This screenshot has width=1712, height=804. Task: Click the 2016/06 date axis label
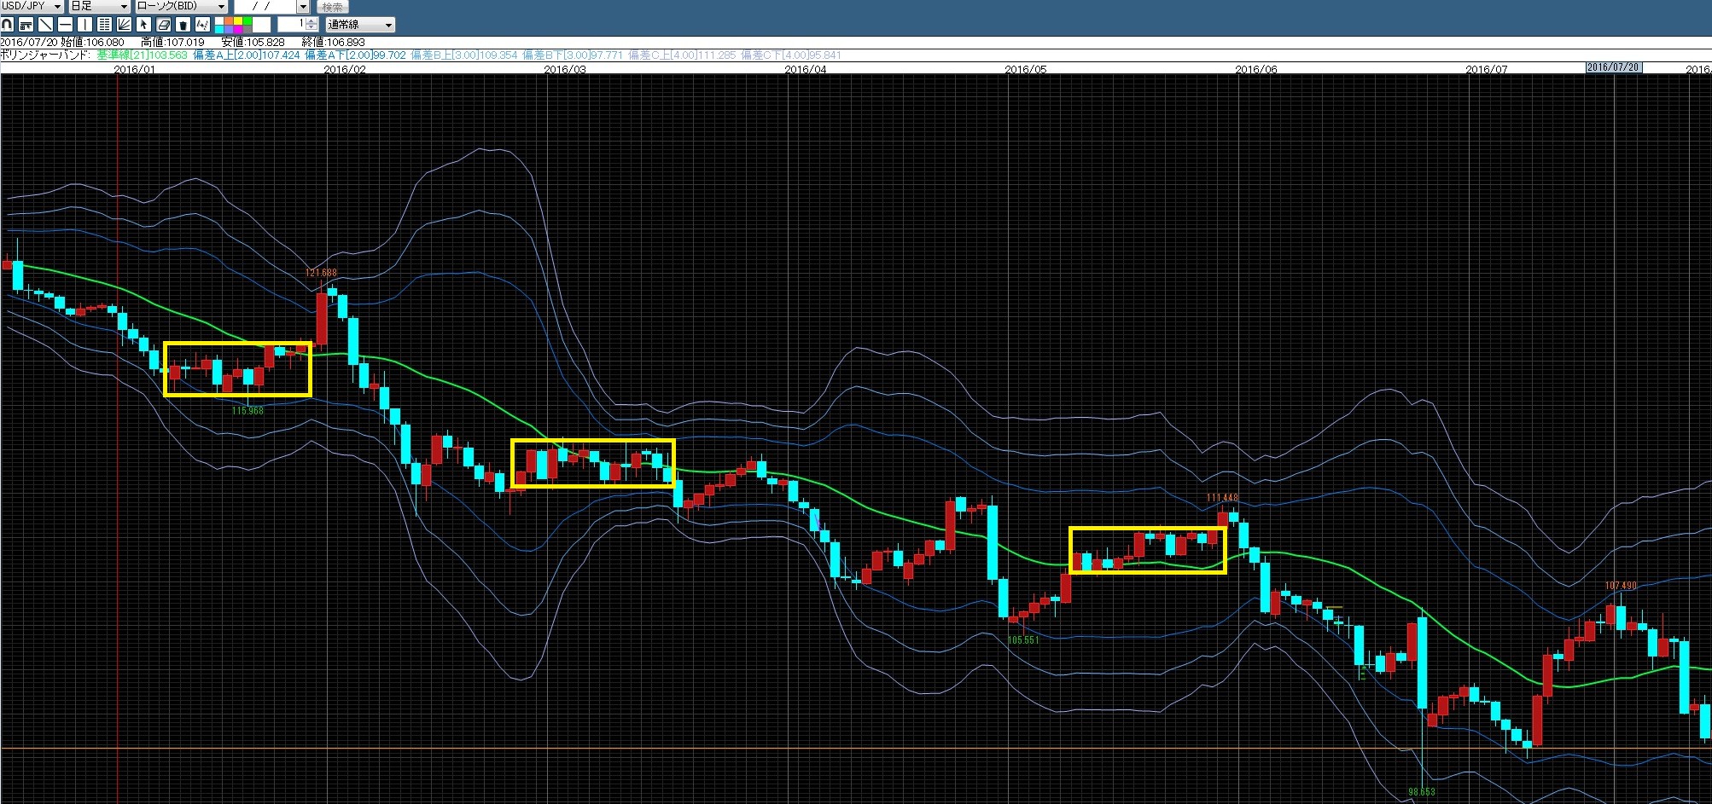[x=1256, y=69]
